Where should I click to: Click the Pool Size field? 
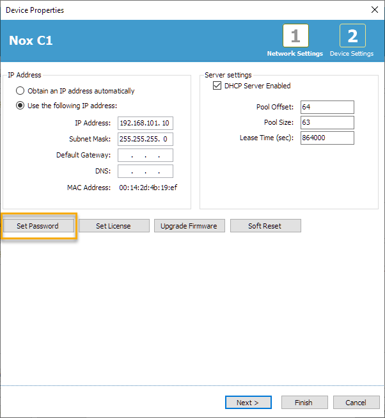327,122
